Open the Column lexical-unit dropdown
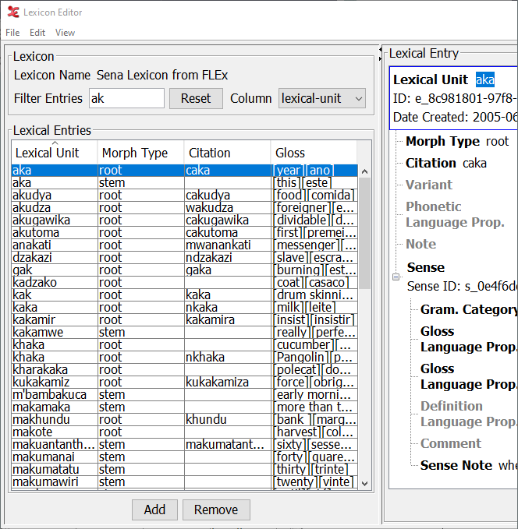Viewport: 518px width, 529px height. click(x=322, y=98)
